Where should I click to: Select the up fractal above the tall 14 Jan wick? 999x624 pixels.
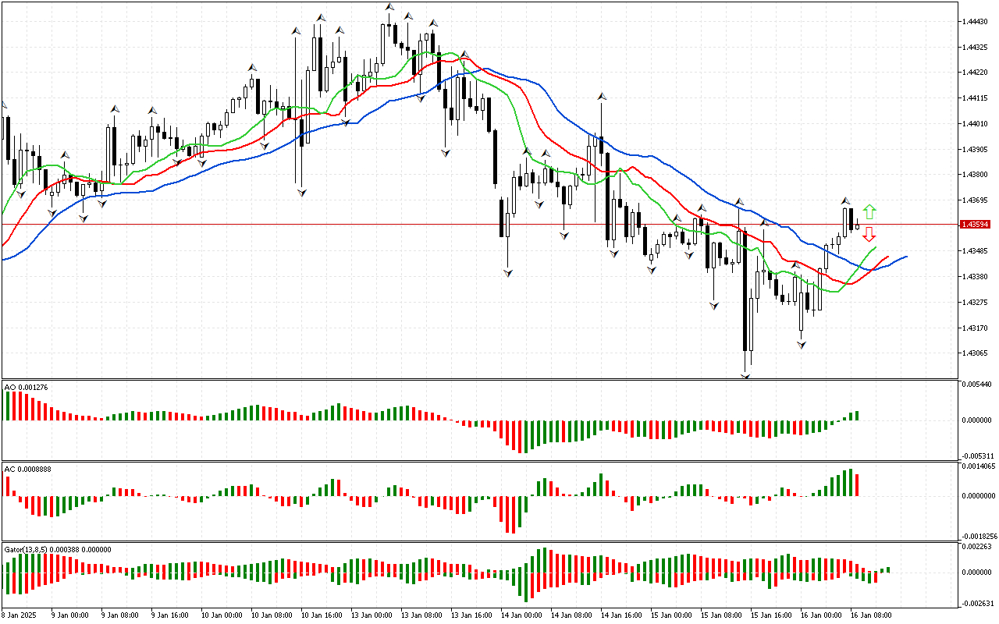pos(602,96)
